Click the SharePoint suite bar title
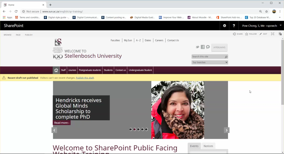The width and height of the screenshot is (284, 154). [14, 26]
